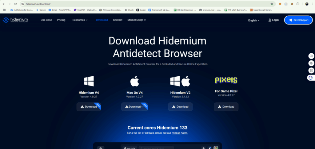Expand the English language selector
Viewport: 315px width, 149px height.
254,21
